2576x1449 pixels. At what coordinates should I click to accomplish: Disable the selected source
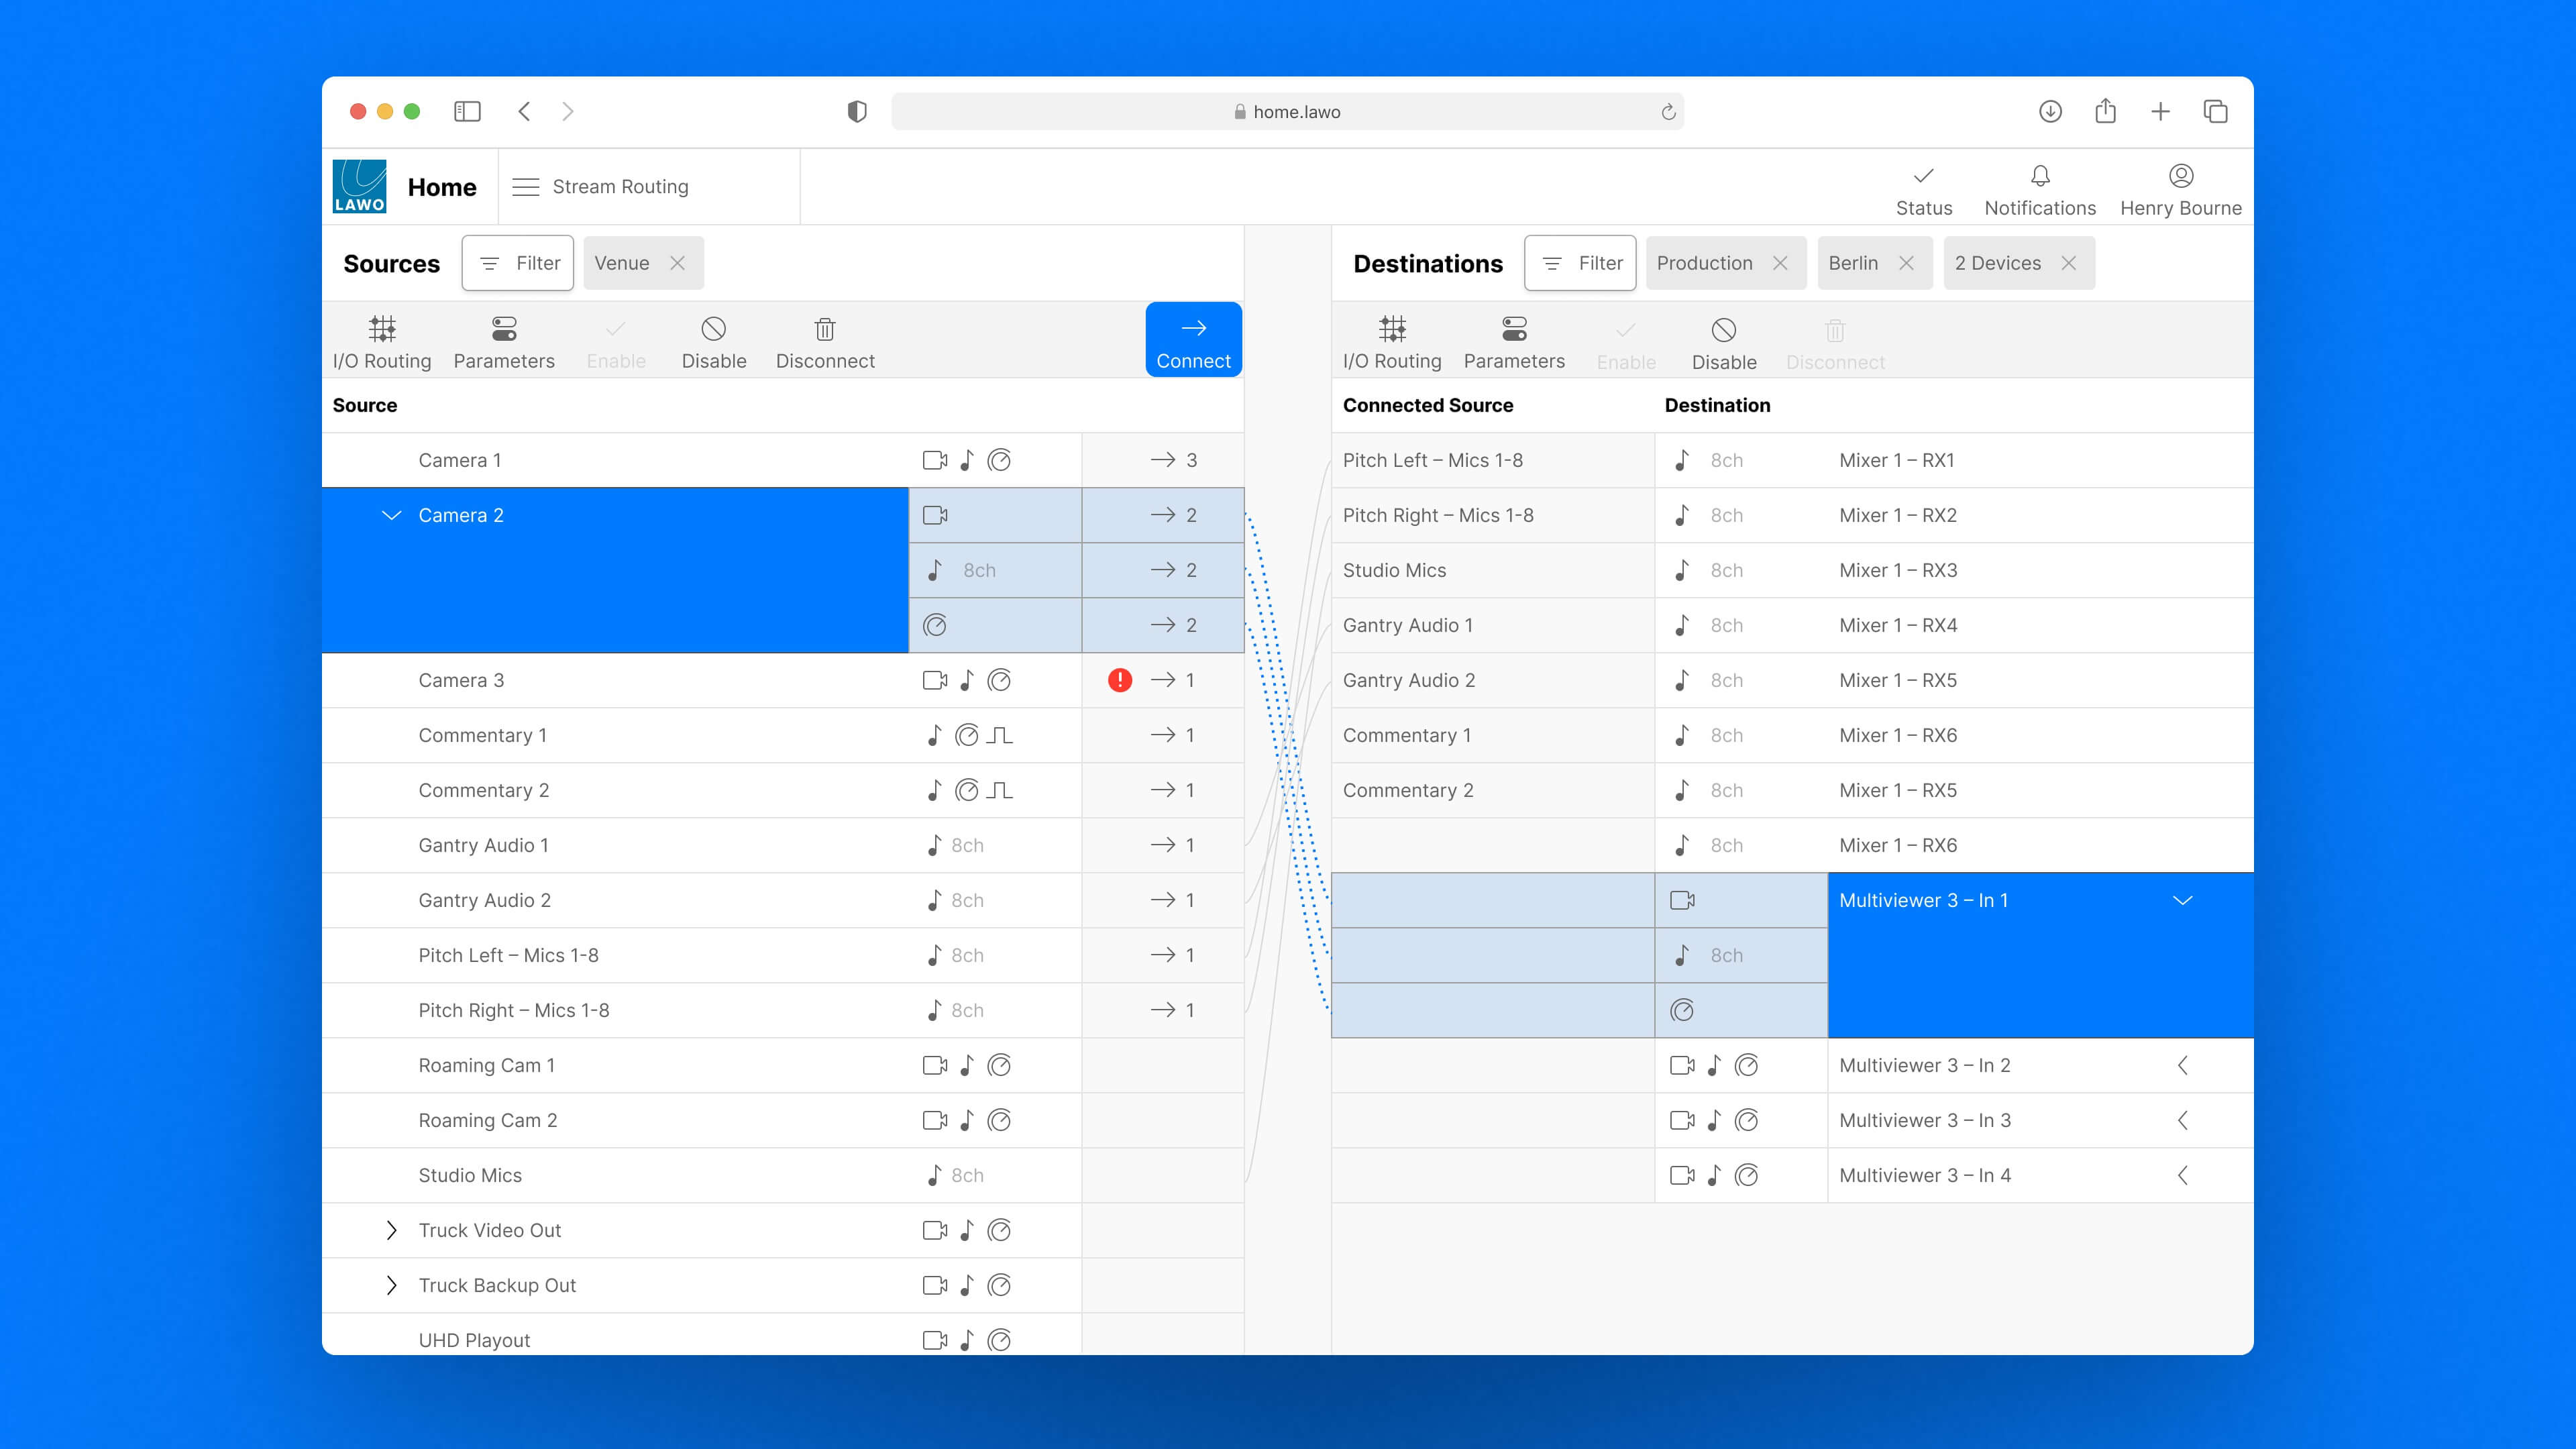coord(714,342)
